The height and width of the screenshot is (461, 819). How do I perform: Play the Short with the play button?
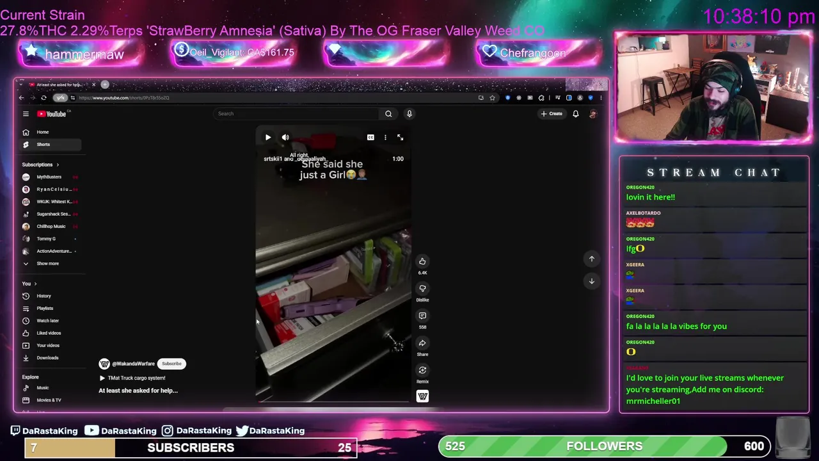pos(268,138)
